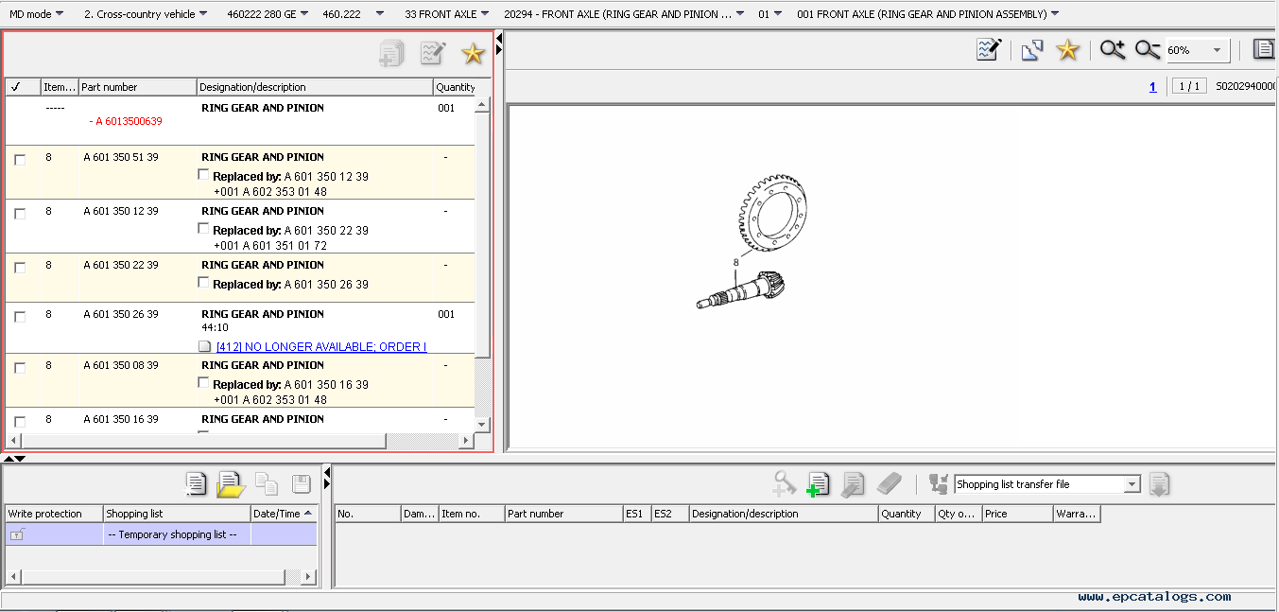Click the notes icon above illustration
The width and height of the screenshot is (1279, 612).
(x=989, y=50)
